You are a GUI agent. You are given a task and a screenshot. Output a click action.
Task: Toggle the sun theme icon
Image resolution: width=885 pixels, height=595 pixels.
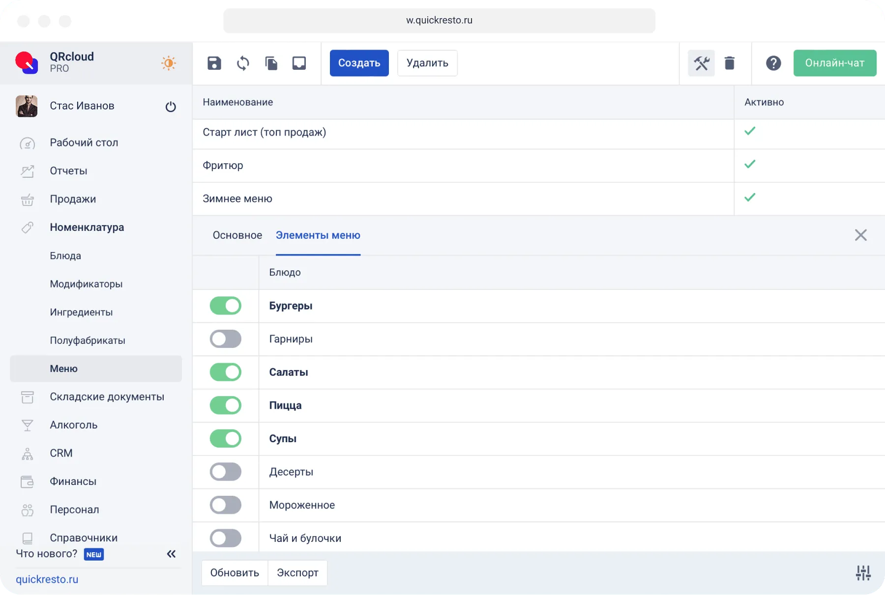coord(169,63)
